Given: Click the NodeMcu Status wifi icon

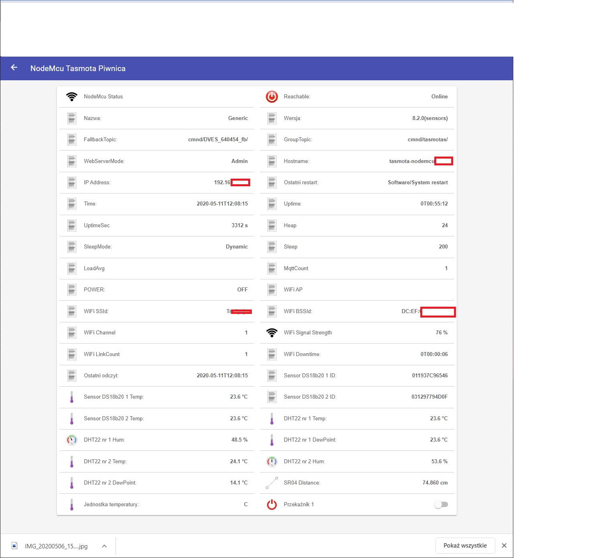Looking at the screenshot, I should [72, 97].
